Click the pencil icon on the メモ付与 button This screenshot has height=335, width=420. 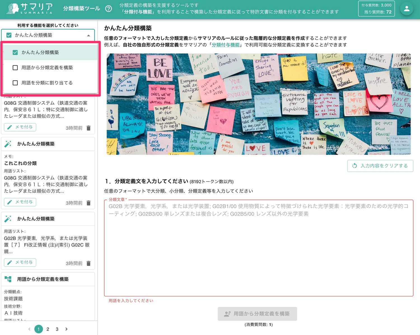10,127
